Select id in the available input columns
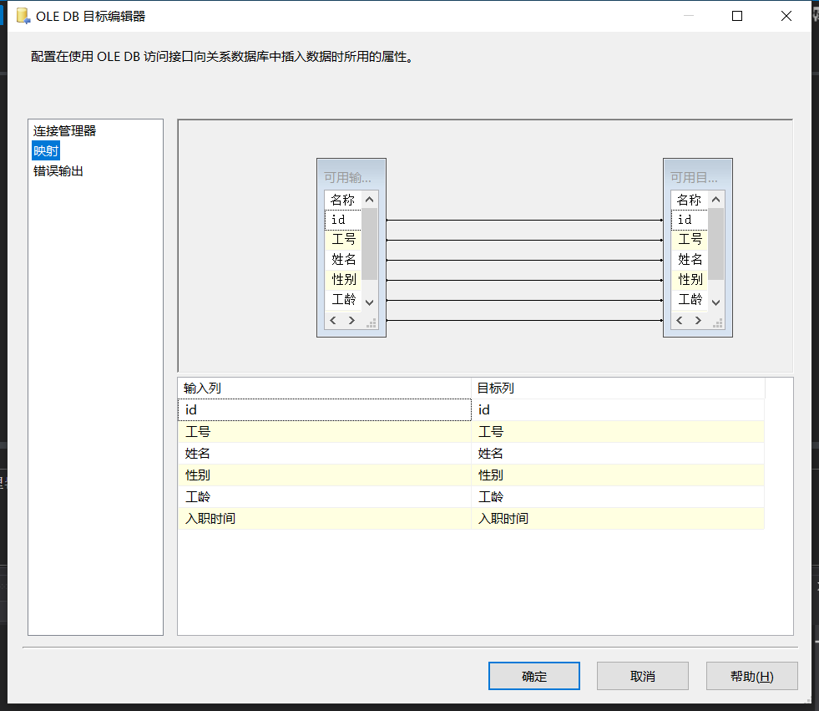This screenshot has height=711, width=819. click(342, 219)
